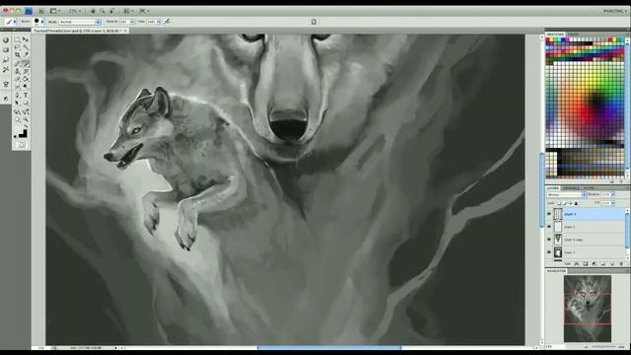Switch to the Paths tab
This screenshot has height=355, width=631.
pyautogui.click(x=589, y=188)
